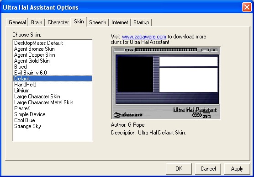The height and width of the screenshot is (177, 254).
Task: Open the Startup tab
Action: point(141,22)
